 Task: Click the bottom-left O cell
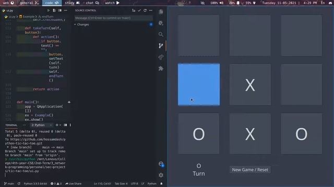pos(199,133)
